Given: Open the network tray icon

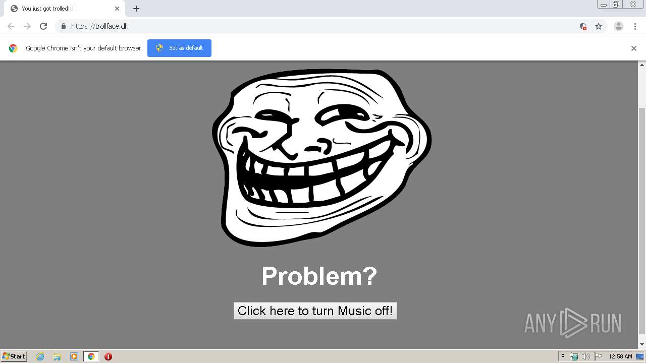Looking at the screenshot, I should (574, 356).
